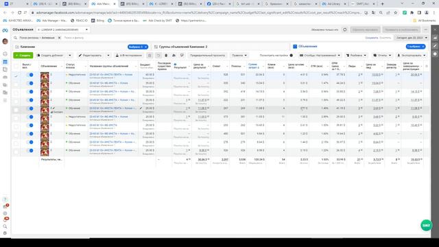Clear the campaigns selected chip X
The height and width of the screenshot is (247, 439).
click(x=146, y=47)
